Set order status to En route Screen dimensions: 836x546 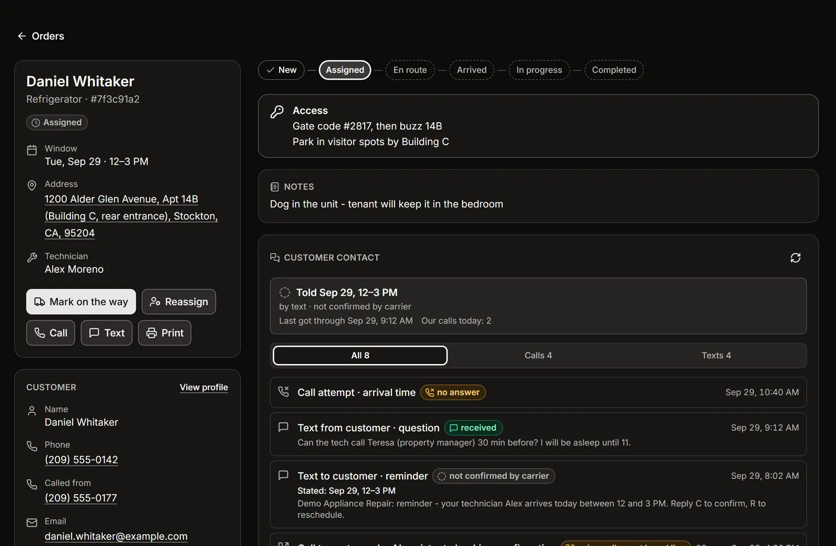pos(410,70)
